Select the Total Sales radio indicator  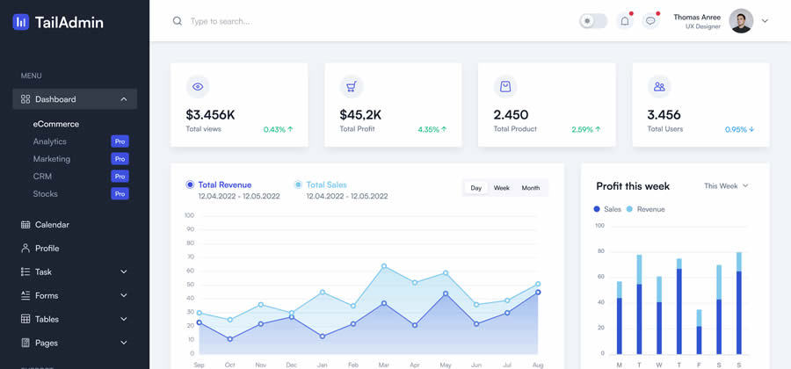tap(298, 184)
